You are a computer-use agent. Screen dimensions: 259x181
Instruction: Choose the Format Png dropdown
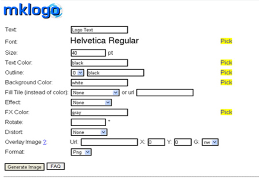pos(81,152)
